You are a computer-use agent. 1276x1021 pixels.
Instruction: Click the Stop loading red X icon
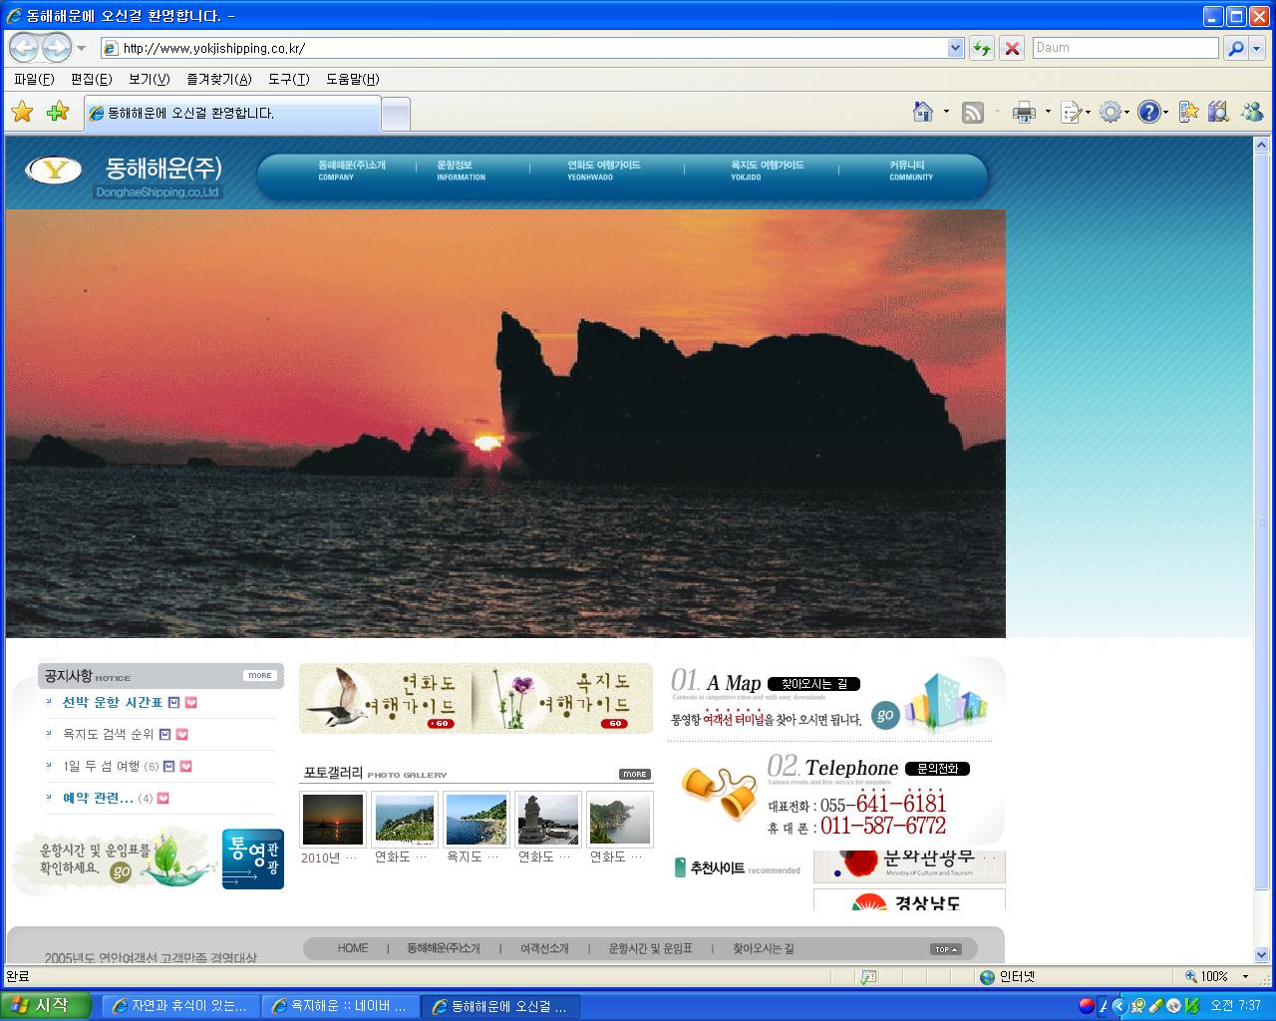pyautogui.click(x=1012, y=48)
